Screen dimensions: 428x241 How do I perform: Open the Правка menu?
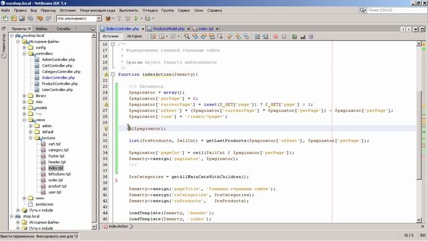click(20, 11)
